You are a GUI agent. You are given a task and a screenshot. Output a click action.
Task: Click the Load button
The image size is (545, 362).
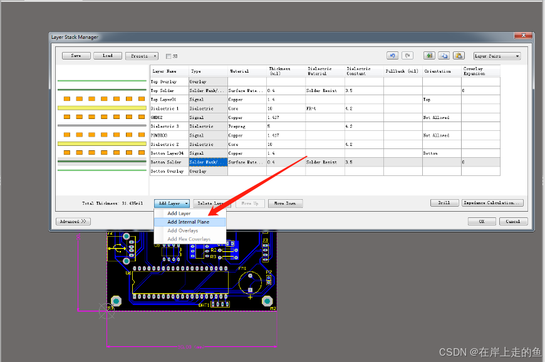click(x=108, y=56)
